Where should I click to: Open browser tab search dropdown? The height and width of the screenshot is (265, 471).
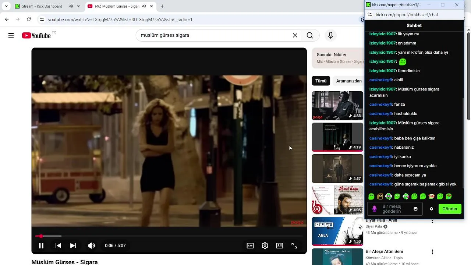tap(6, 6)
